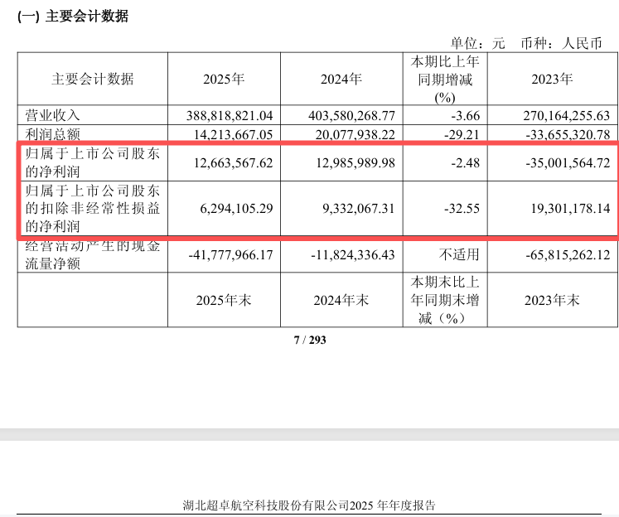This screenshot has width=619, height=517.
Task: Select the 2024年 column header
Action: point(341,79)
